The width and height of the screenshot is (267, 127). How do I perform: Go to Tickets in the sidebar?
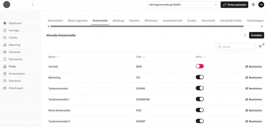point(13,38)
